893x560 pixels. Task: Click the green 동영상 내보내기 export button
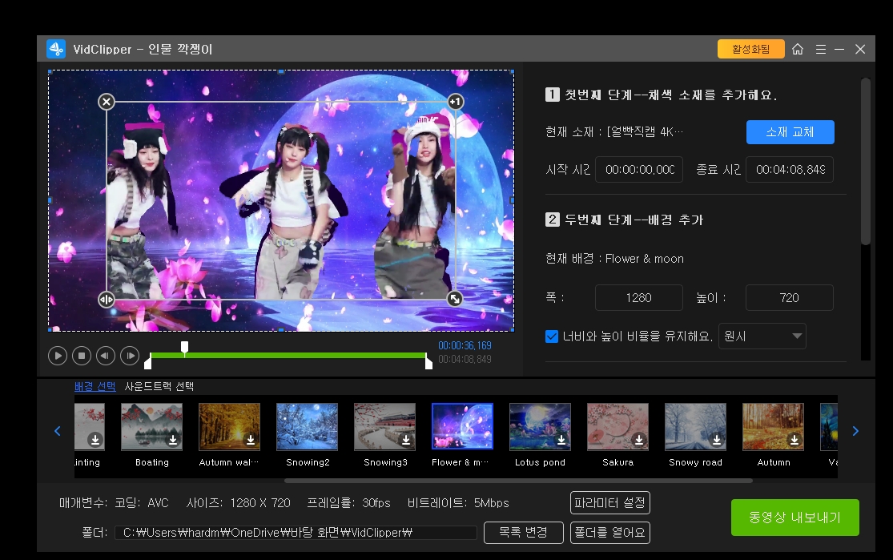(x=795, y=518)
